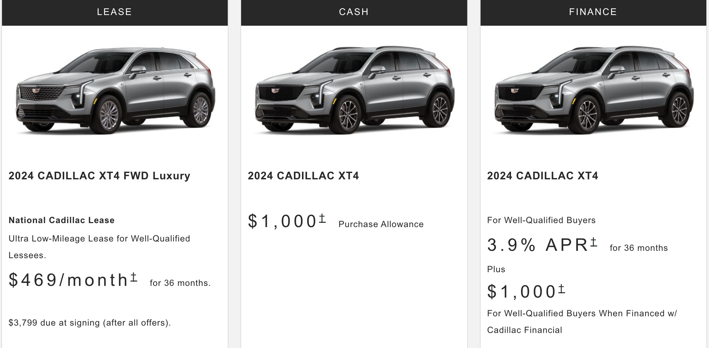Open the disclaimer symbol after finance $1,000
This screenshot has height=348, width=709.
[x=562, y=289]
